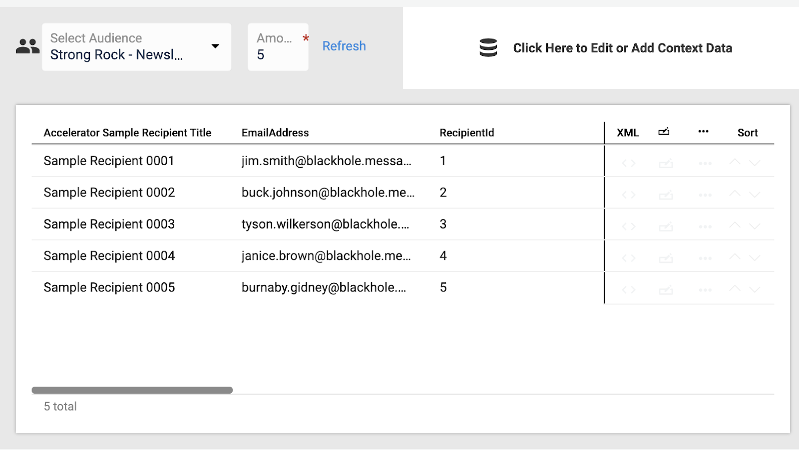The height and width of the screenshot is (450, 799).
Task: Click the EmailAddress column header
Action: click(275, 133)
